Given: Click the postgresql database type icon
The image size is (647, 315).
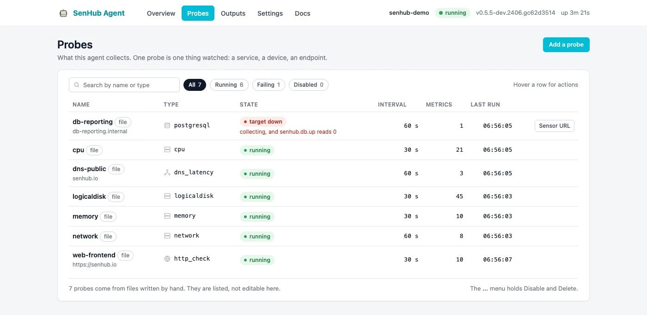Looking at the screenshot, I should coord(167,125).
